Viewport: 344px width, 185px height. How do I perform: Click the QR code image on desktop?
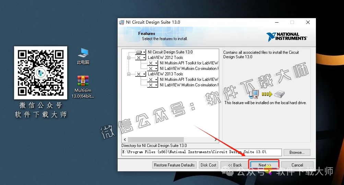pyautogui.click(x=41, y=73)
